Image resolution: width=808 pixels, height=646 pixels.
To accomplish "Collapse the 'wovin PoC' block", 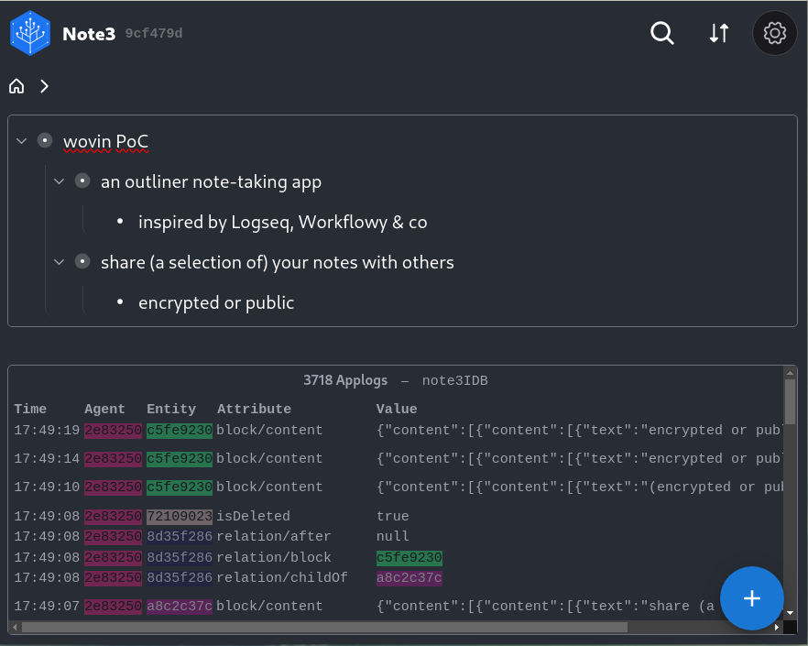I will click(21, 141).
